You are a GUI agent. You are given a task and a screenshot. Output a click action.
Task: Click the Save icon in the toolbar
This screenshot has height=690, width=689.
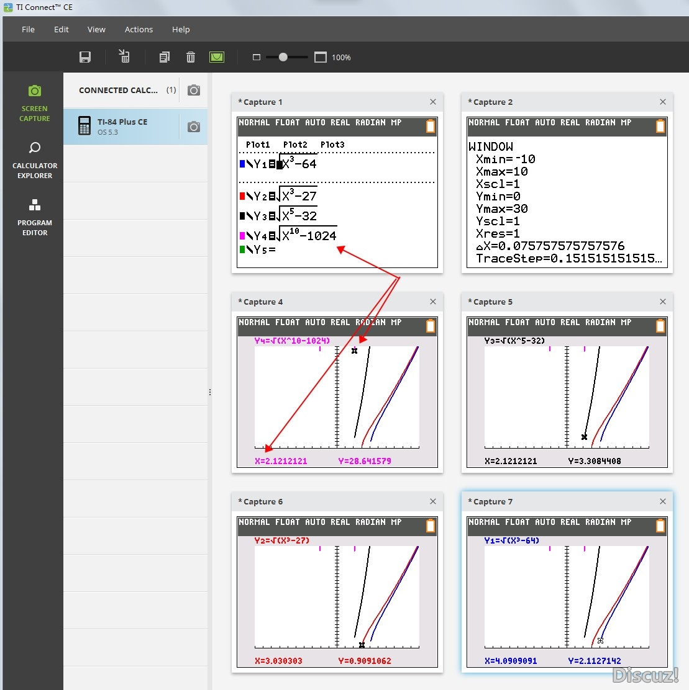pos(85,57)
